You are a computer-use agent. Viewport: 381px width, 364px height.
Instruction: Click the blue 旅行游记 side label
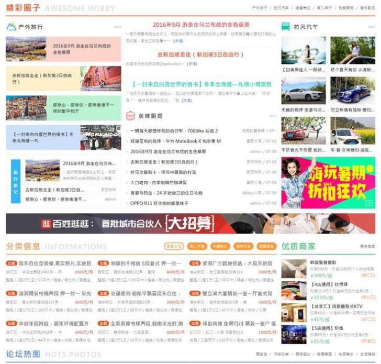(x=15, y=180)
